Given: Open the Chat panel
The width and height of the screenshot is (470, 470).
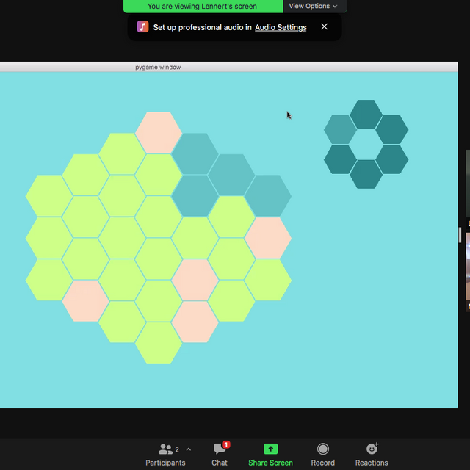Looking at the screenshot, I should pos(220,455).
